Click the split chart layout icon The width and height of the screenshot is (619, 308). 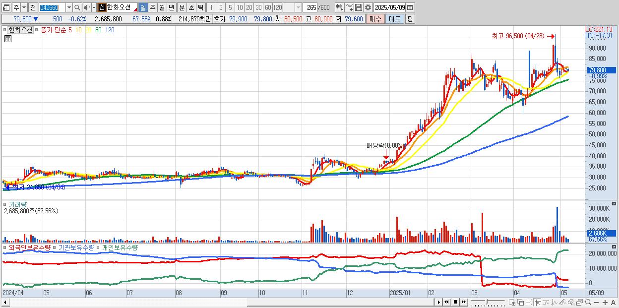point(512,302)
